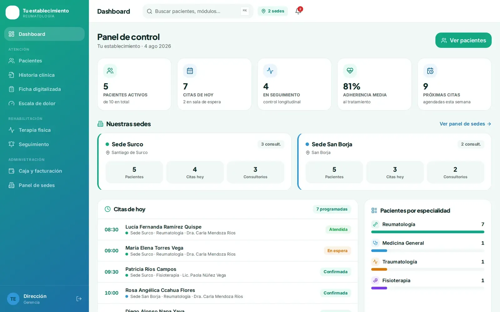Image resolution: width=500 pixels, height=312 pixels.
Task: Click the 3 consult. badge on Sede Surco
Action: [x=271, y=144]
